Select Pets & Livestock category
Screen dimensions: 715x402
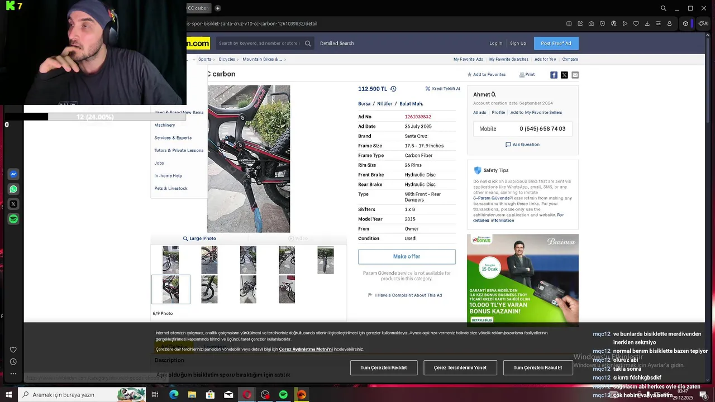pyautogui.click(x=171, y=188)
